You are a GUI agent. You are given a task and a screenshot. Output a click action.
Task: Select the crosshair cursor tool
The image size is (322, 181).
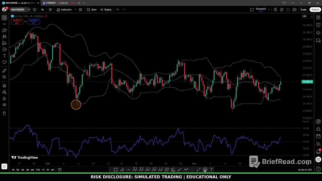tap(4, 17)
